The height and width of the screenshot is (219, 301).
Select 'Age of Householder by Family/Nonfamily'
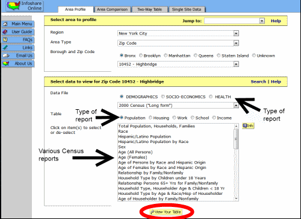coord(158,198)
